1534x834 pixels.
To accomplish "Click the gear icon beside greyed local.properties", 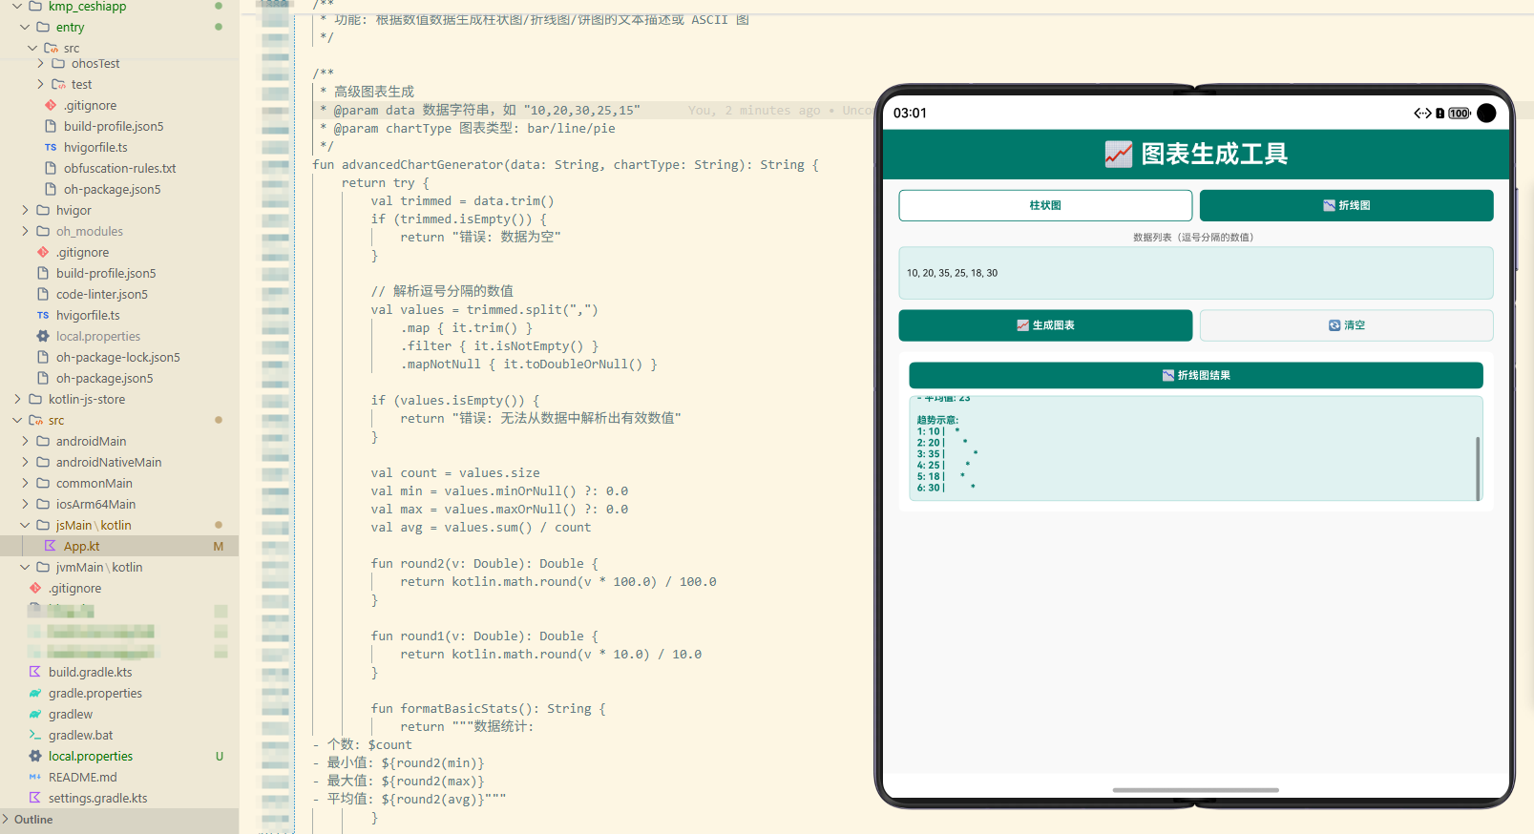I will (43, 337).
